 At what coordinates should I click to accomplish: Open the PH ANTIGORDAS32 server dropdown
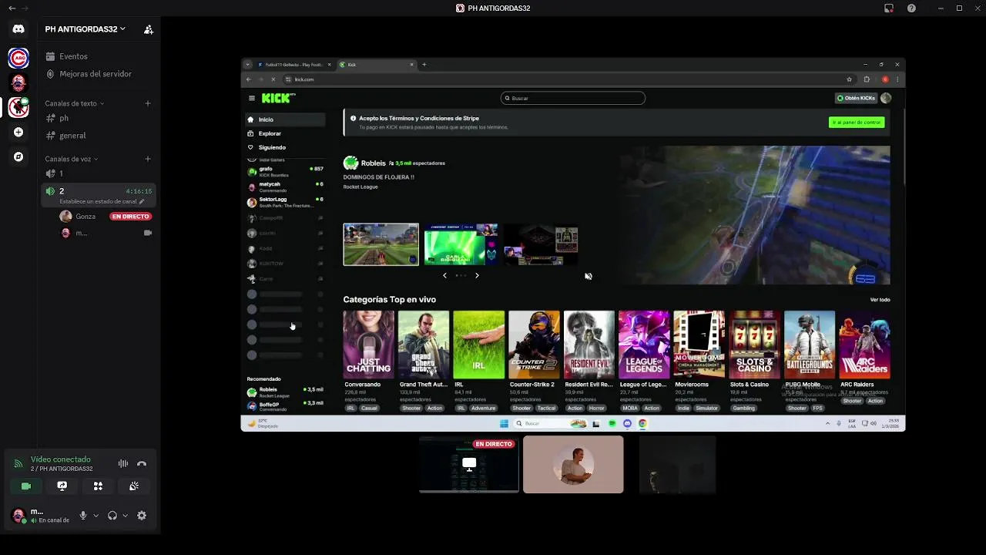(x=85, y=29)
